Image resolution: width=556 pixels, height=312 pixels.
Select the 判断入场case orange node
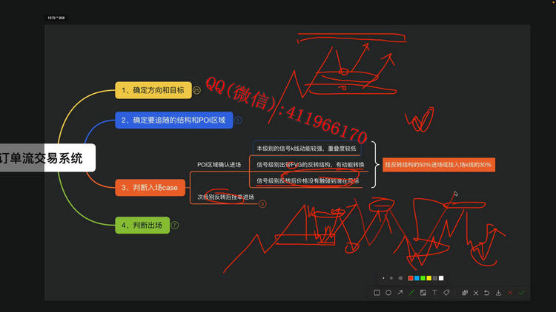[x=149, y=188]
